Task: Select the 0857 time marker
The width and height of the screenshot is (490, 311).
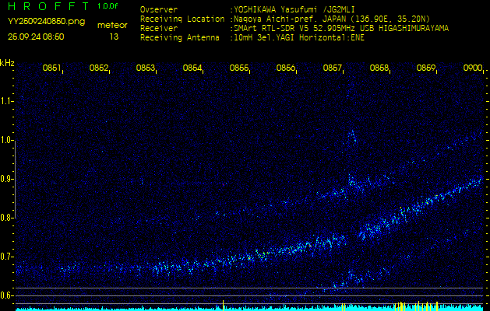Action: [x=333, y=68]
